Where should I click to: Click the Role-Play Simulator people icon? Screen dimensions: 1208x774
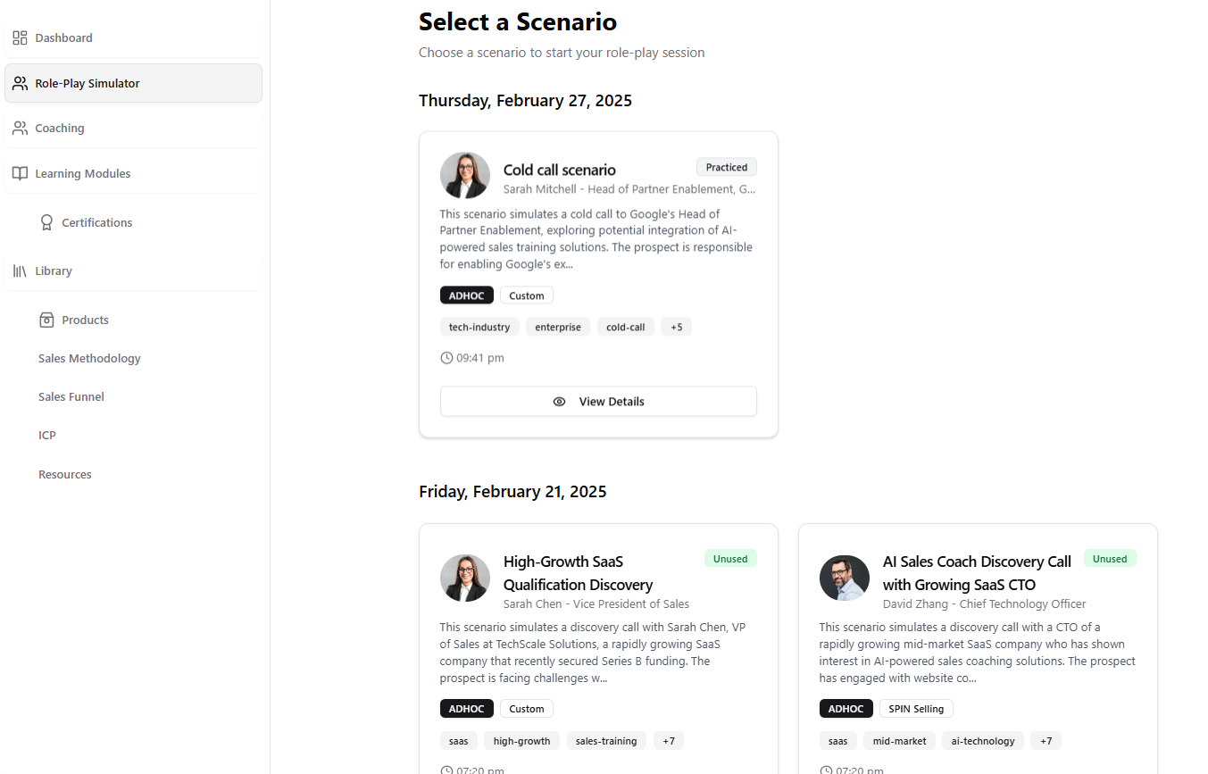pyautogui.click(x=20, y=83)
